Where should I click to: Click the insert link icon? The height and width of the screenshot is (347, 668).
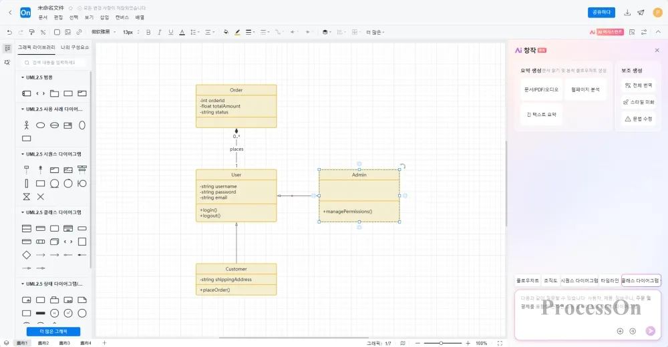tap(79, 31)
